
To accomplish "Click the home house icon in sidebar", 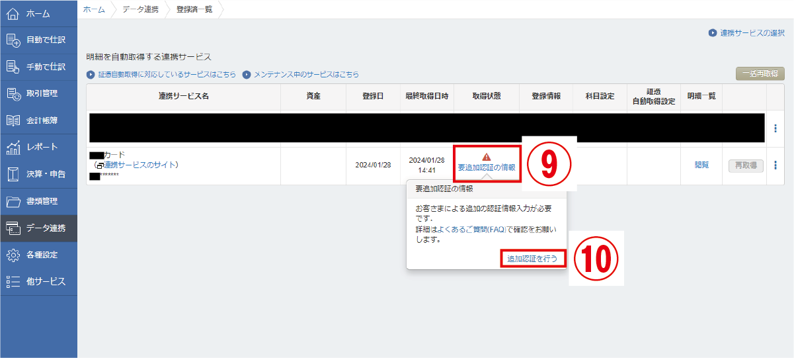I will coord(13,13).
